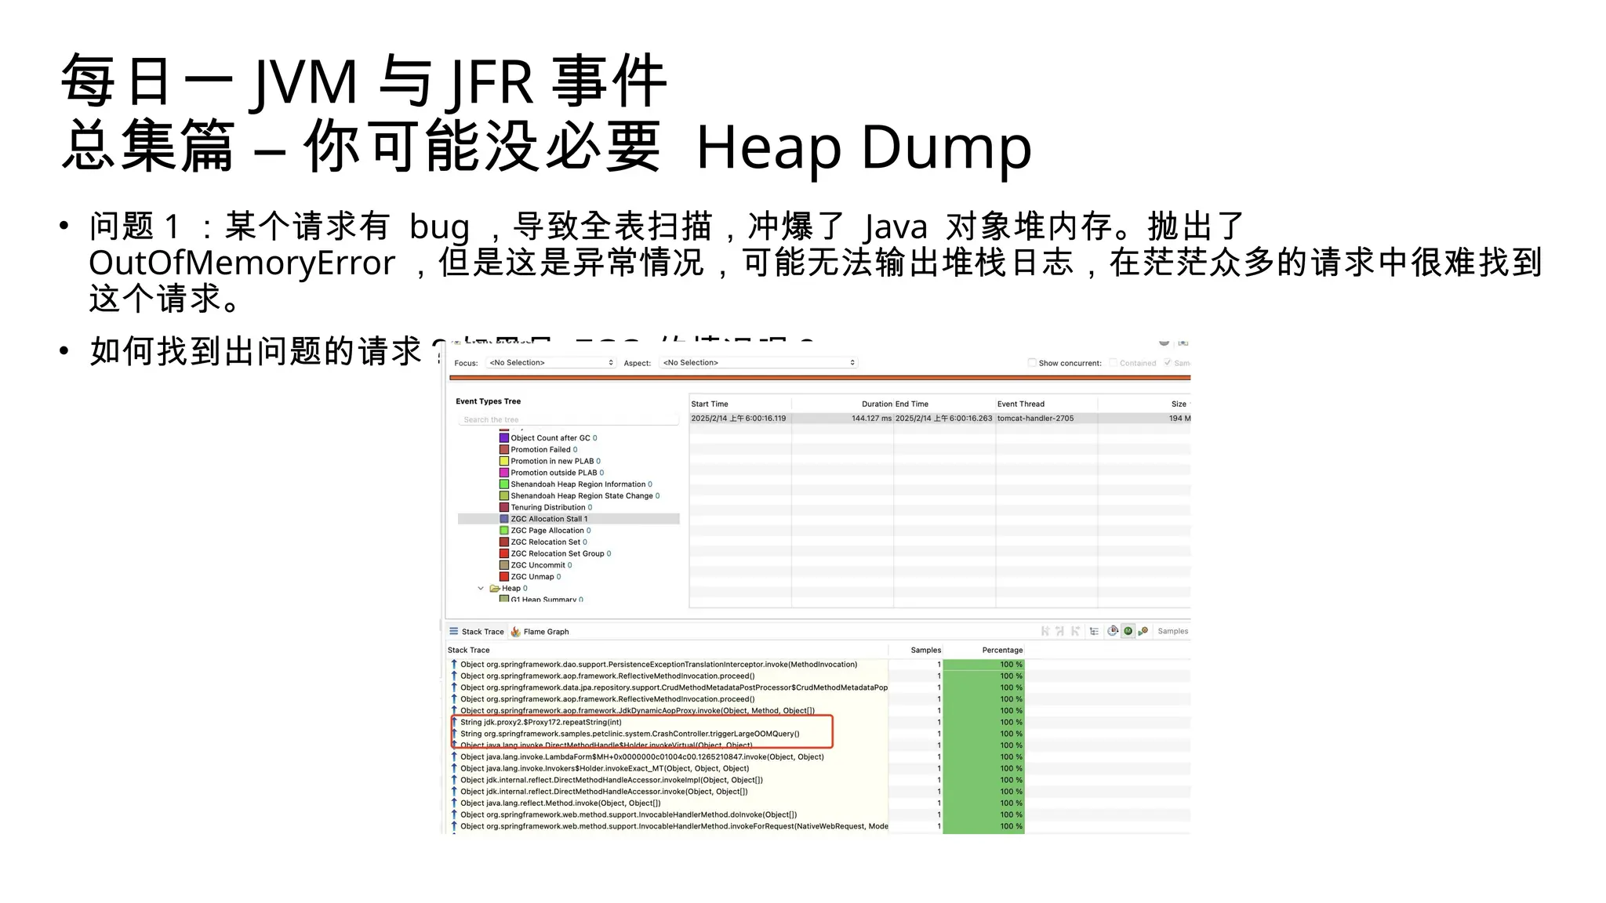This screenshot has width=1606, height=903.
Task: Click the Object Count after GC purple swatch
Action: click(504, 438)
